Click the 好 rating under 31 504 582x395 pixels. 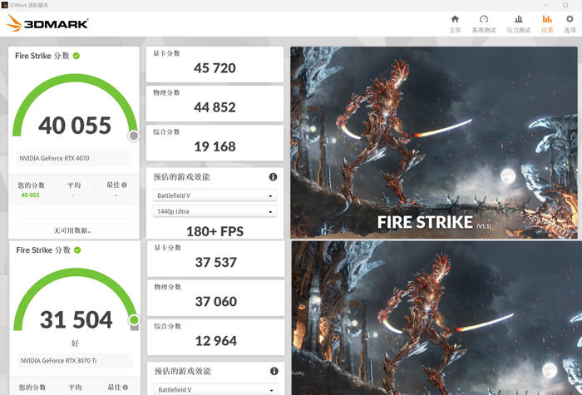75,343
